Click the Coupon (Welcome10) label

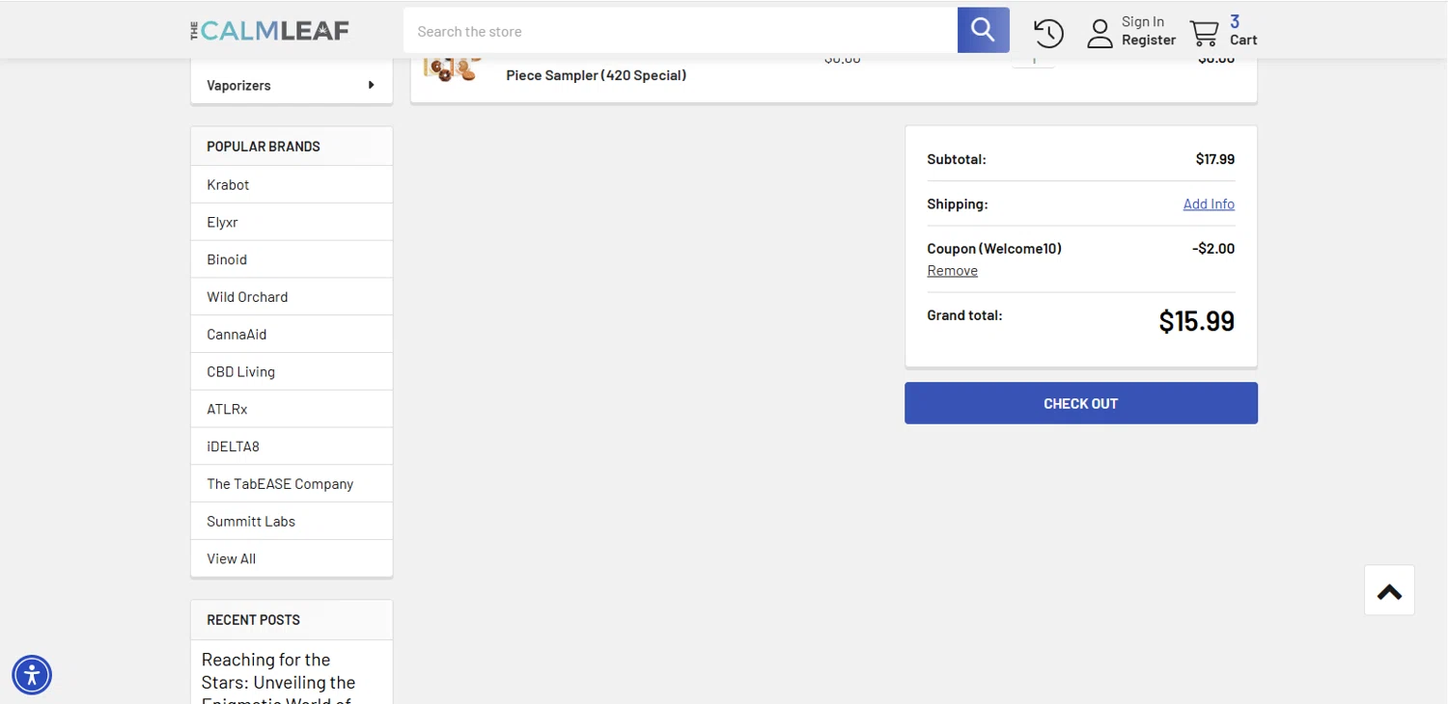994,249
